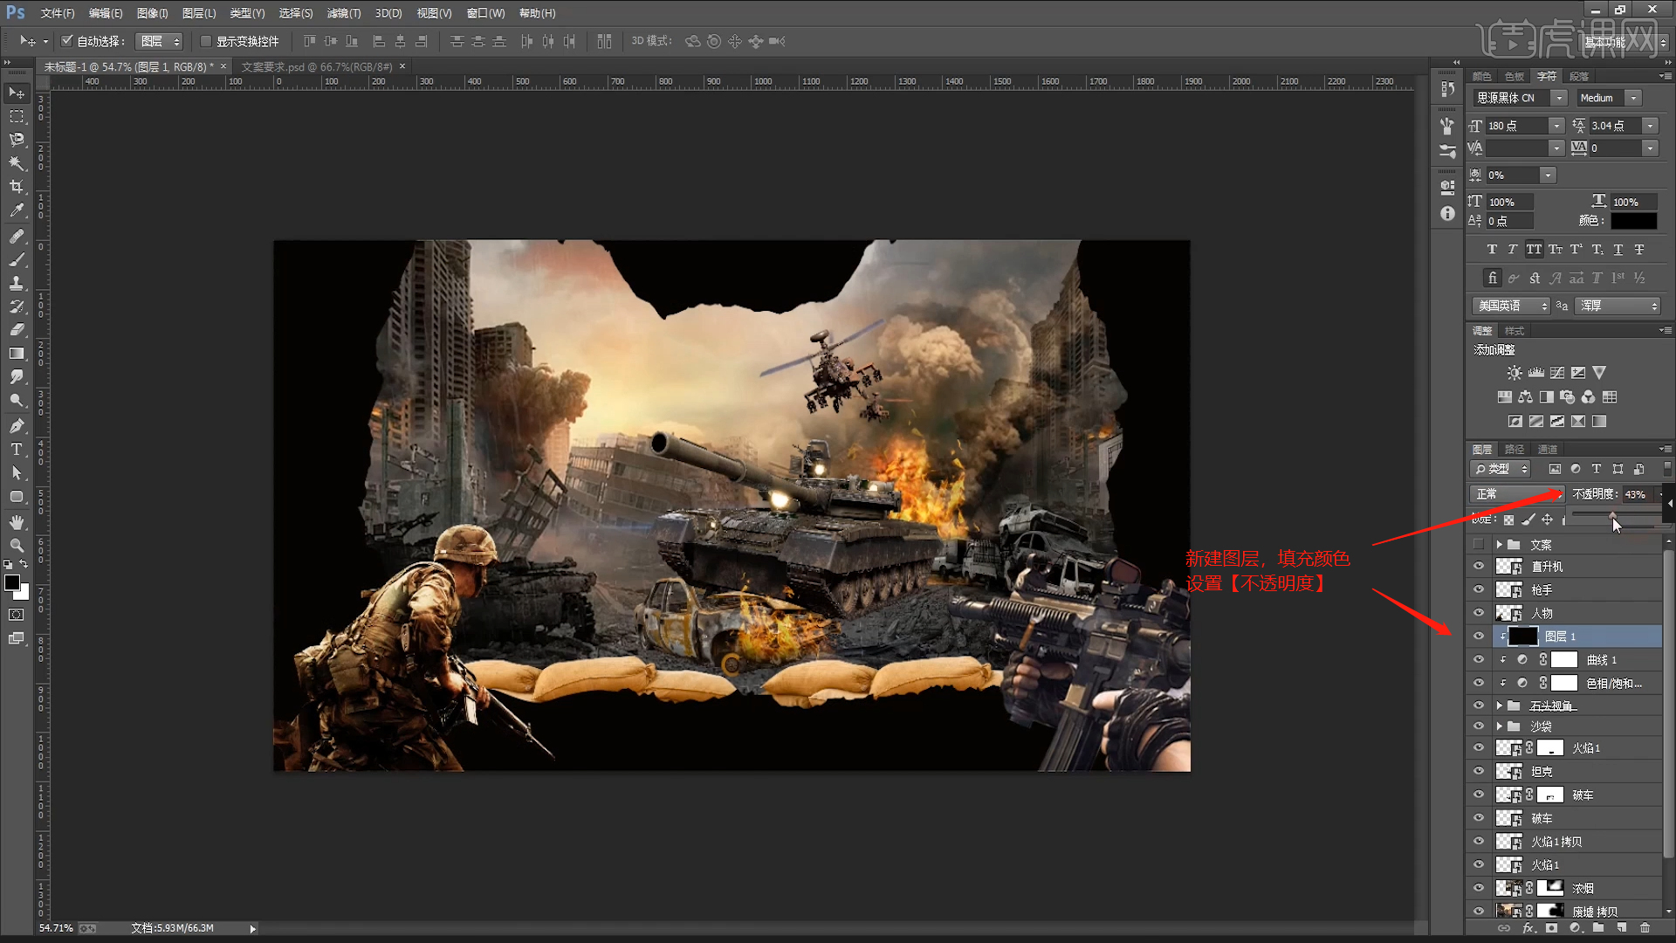
Task: Select the Eyedropper tool
Action: pos(17,210)
